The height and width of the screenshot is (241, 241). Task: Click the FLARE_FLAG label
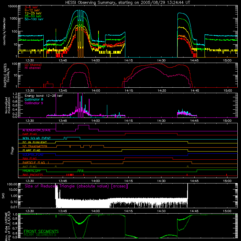[31, 150]
